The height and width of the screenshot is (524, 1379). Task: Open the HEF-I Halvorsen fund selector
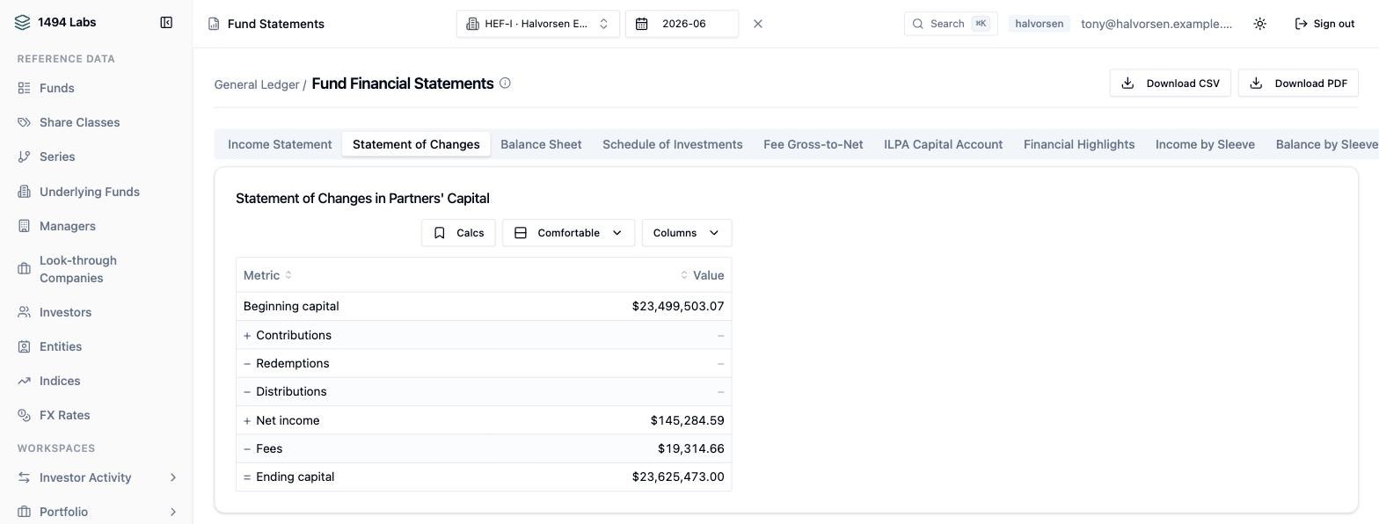[538, 24]
